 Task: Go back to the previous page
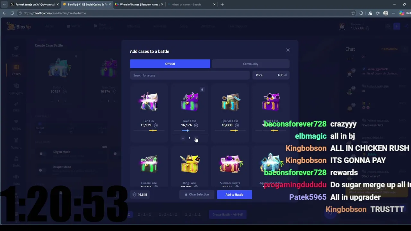tap(4, 13)
